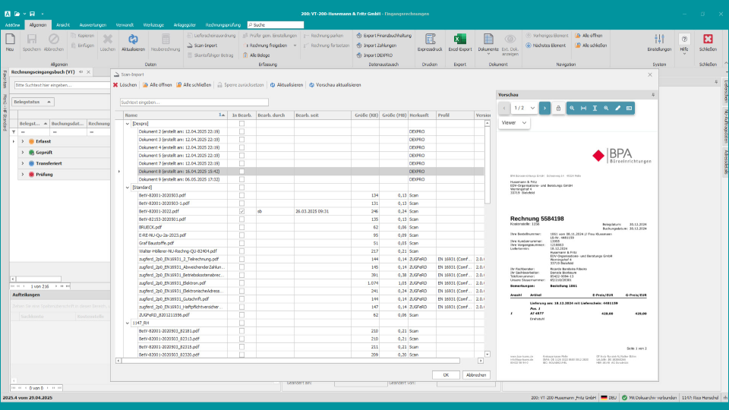Tick In Bearb. checkbox for Dokument 2
Image resolution: width=729 pixels, height=410 pixels.
(241, 131)
